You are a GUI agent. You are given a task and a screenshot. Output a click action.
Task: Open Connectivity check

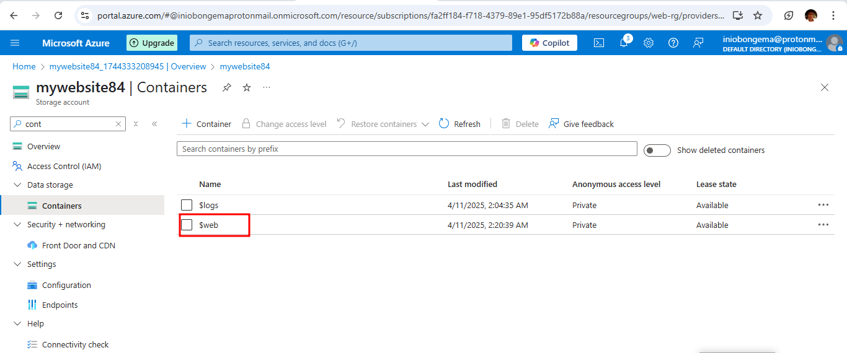tap(75, 344)
